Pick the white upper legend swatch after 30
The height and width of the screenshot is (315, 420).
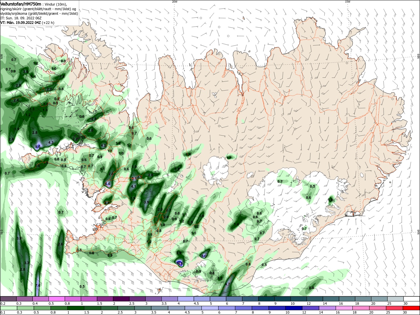(411, 299)
